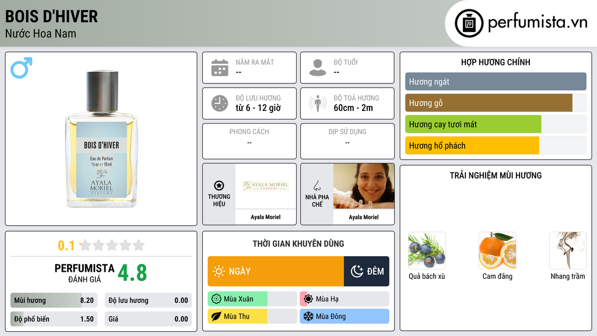
Task: Open the Ayala Moriel brand logo image
Action: 266,186
